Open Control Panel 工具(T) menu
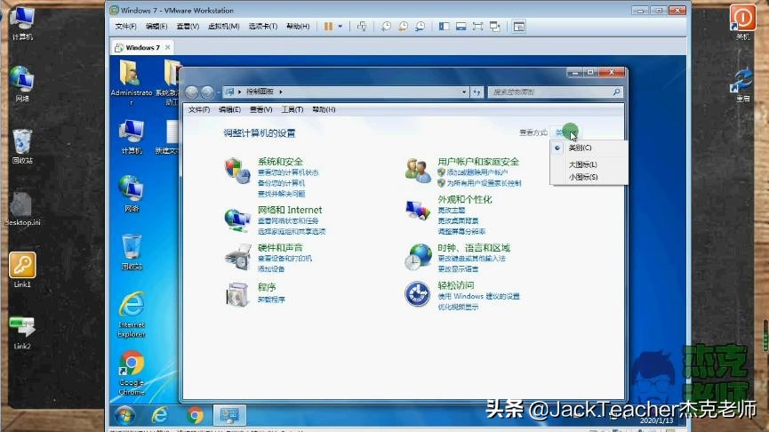The height and width of the screenshot is (432, 769). tap(292, 109)
